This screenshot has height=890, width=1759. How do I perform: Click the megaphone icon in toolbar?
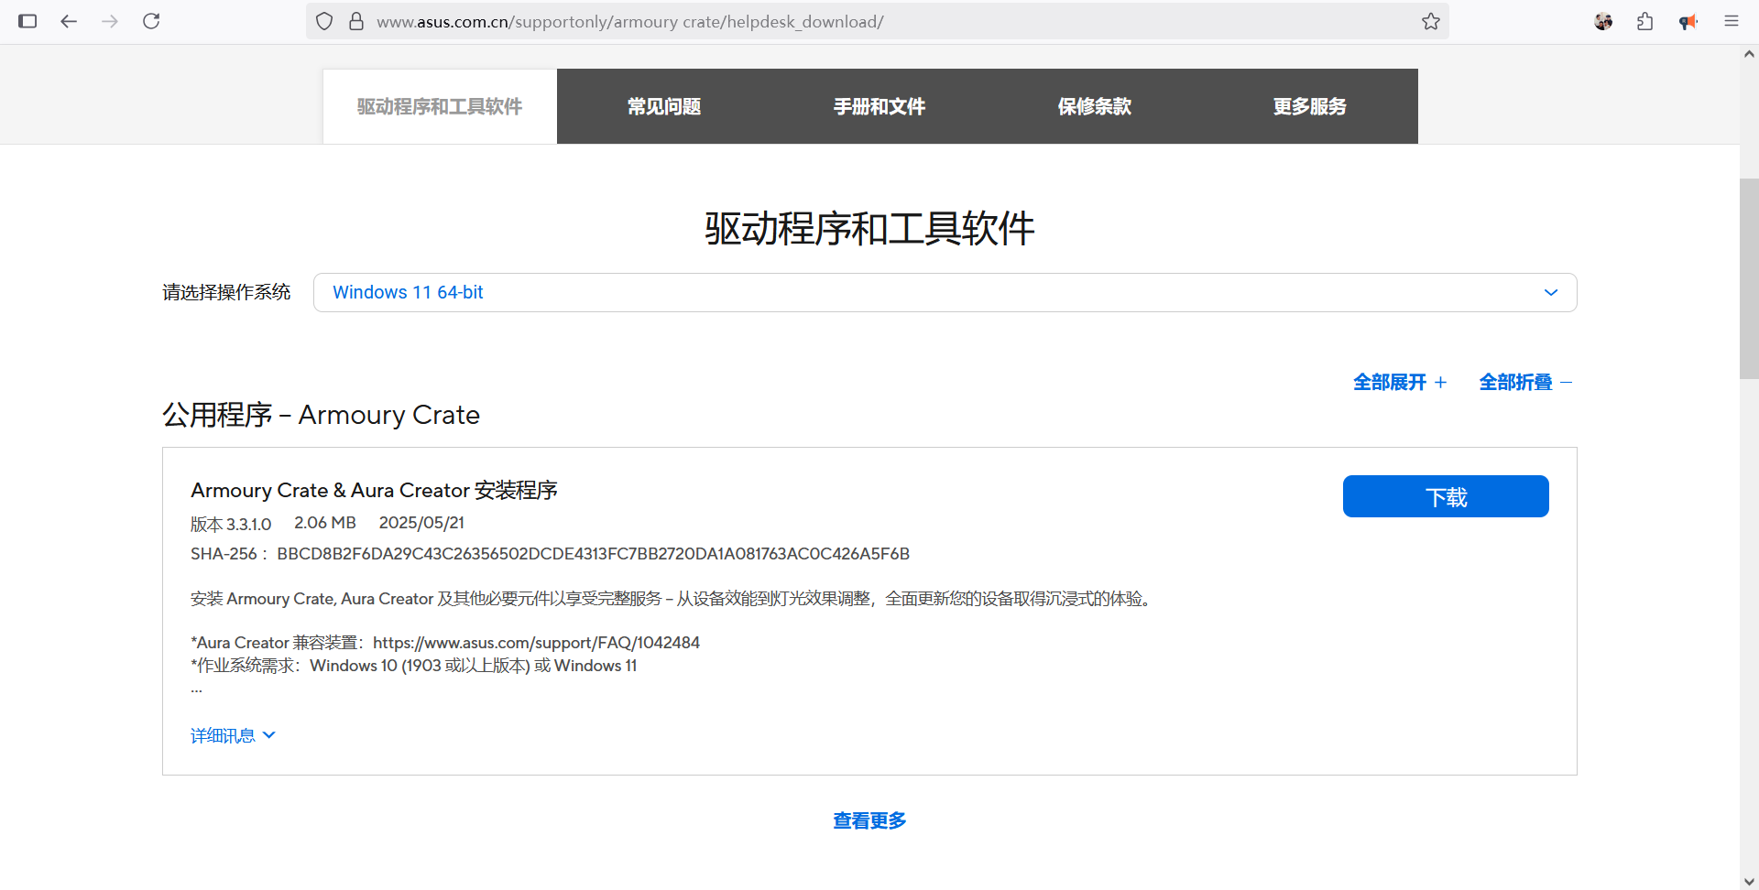click(1688, 21)
